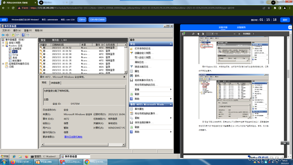Image resolution: width=293 pixels, height=165 pixels.
Task: Collapse the Windows 日志 tree node
Action: 3,45
